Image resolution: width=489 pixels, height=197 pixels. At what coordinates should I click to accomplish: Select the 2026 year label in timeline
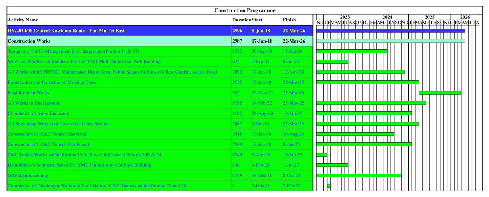pos(465,17)
